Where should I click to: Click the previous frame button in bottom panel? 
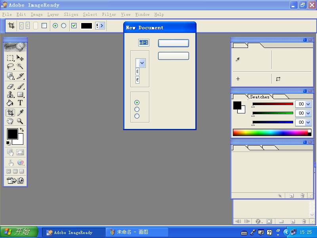(x=238, y=221)
